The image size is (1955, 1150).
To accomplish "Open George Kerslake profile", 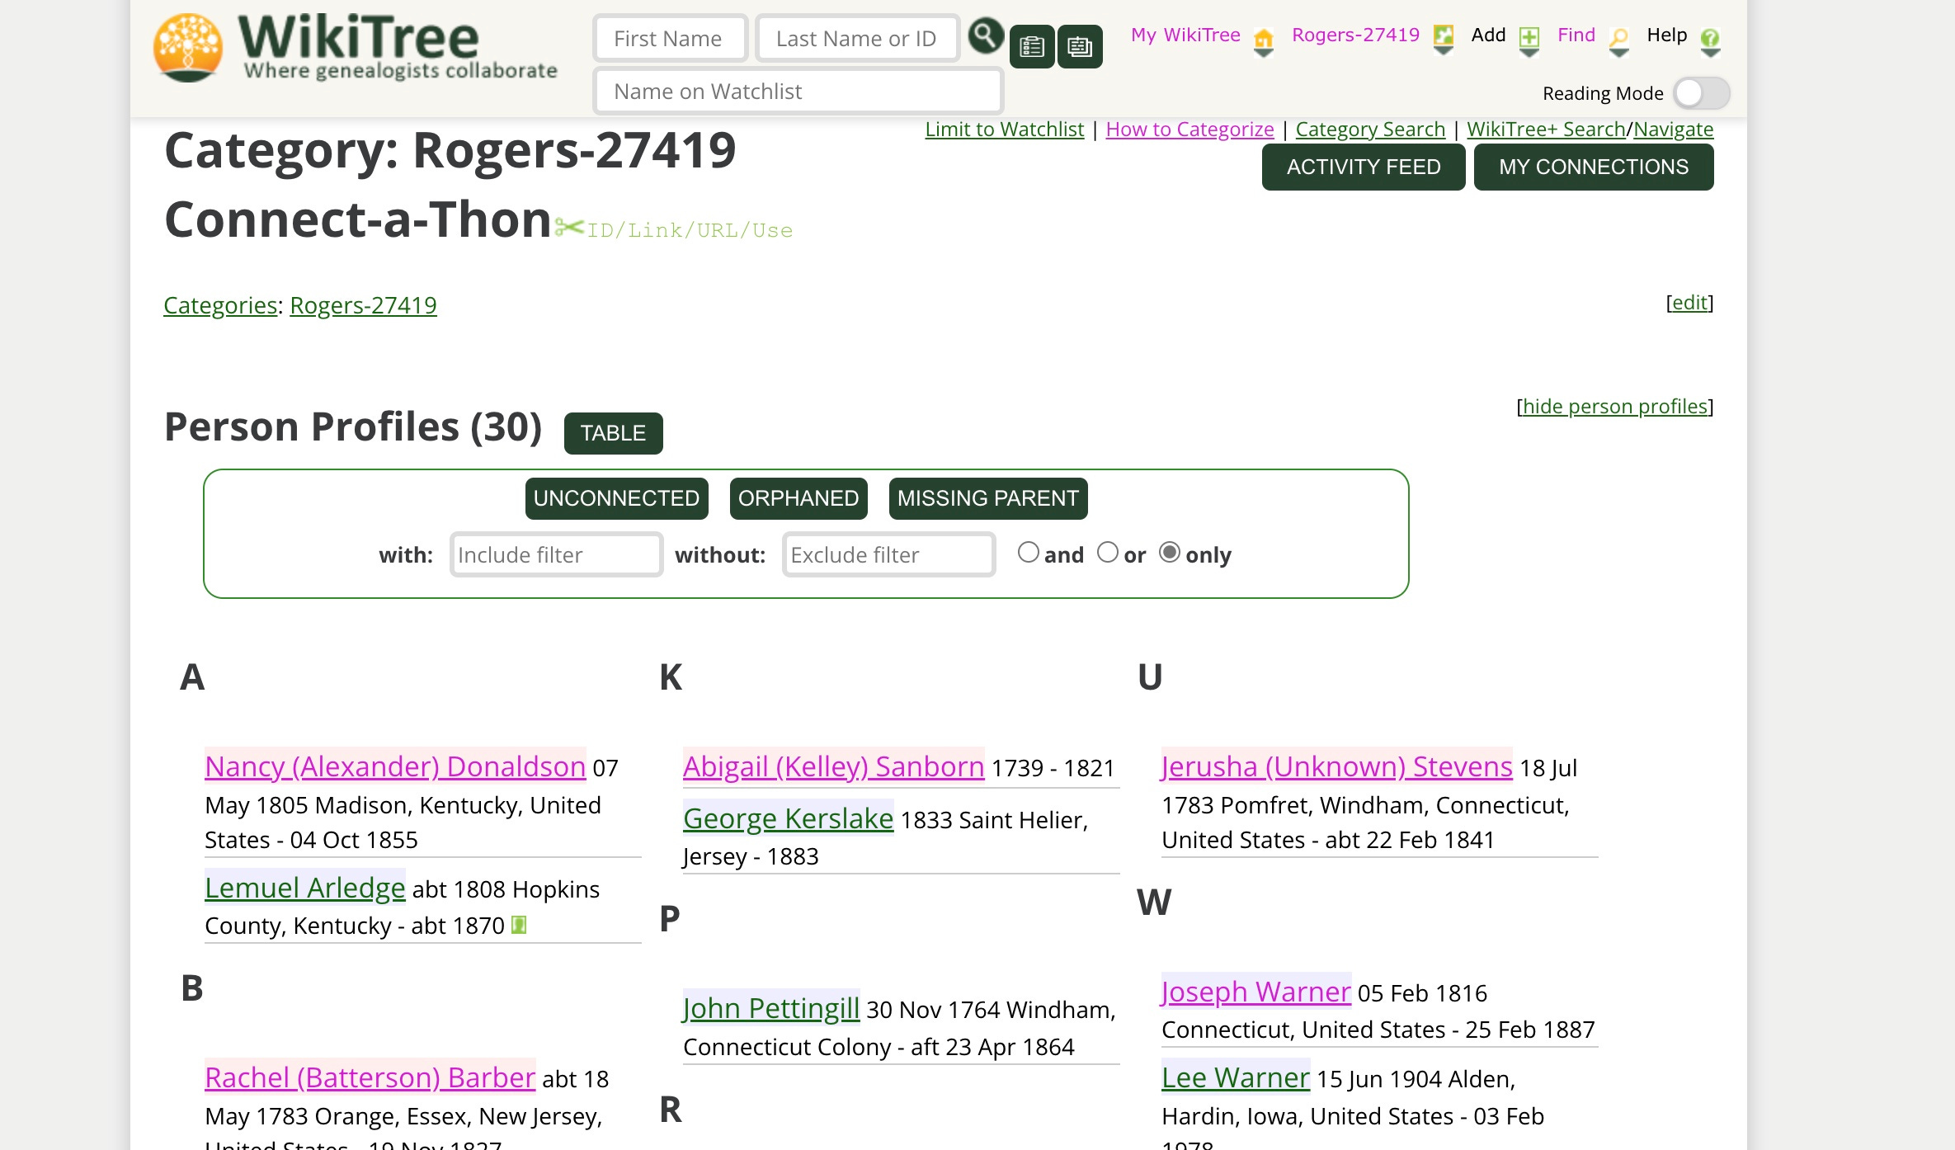I will 788,818.
